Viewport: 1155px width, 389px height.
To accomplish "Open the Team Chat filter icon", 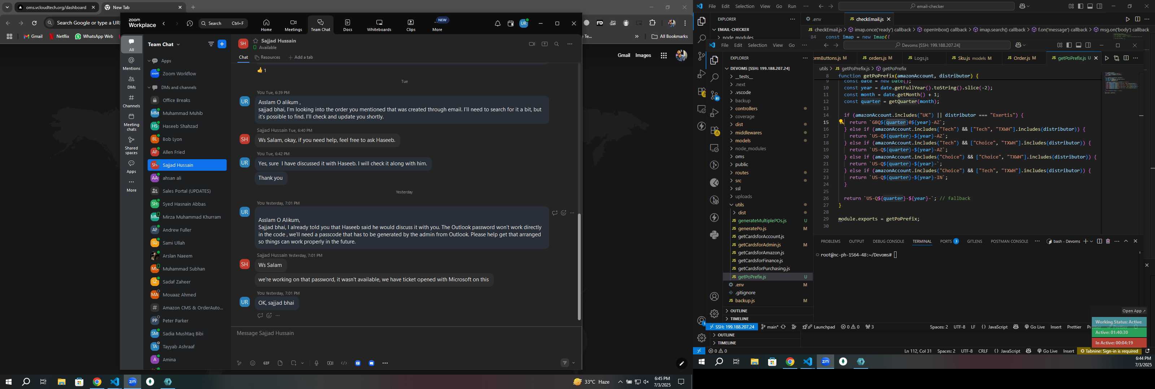I will tap(211, 44).
